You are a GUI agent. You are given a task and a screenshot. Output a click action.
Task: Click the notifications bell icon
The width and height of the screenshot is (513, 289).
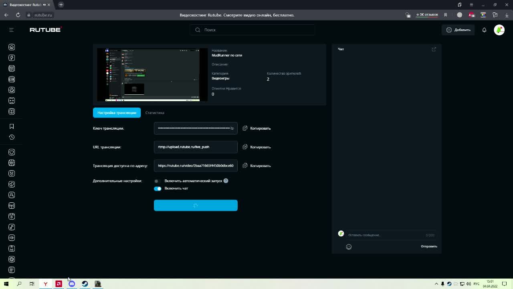484,30
